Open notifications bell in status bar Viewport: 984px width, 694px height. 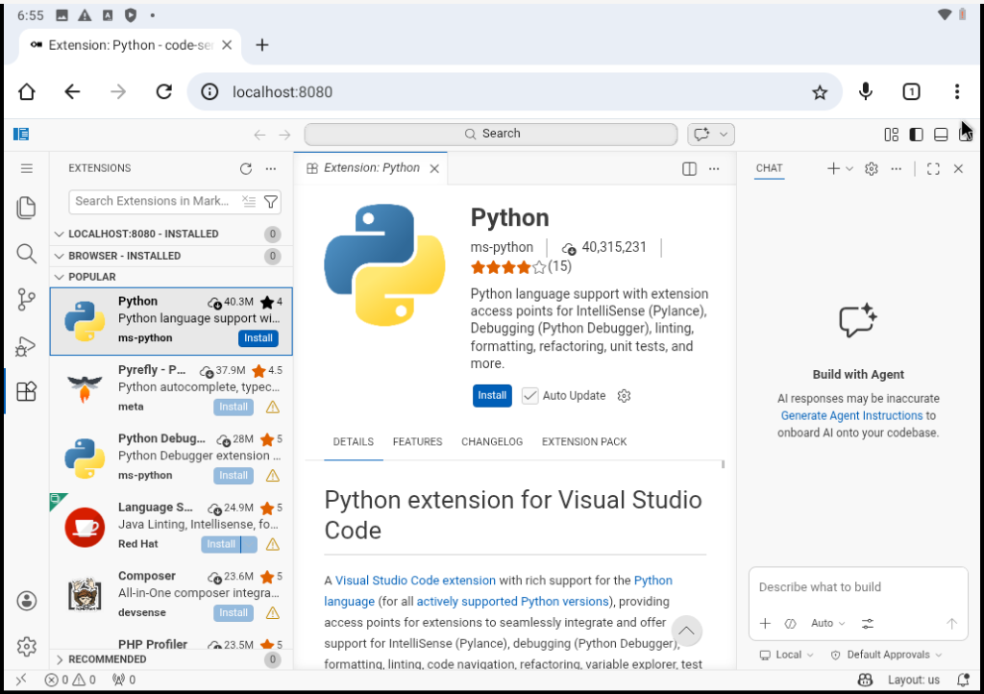tap(963, 680)
